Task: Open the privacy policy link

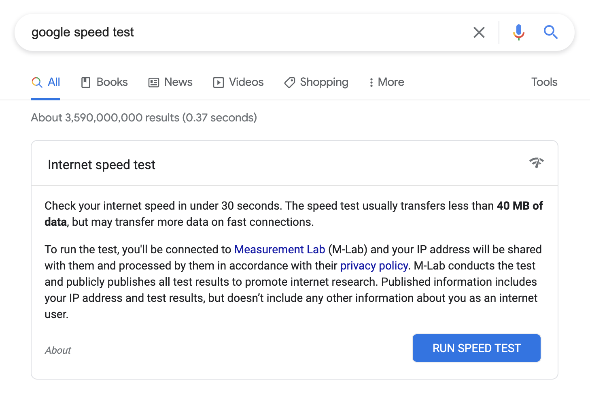Action: (x=374, y=265)
